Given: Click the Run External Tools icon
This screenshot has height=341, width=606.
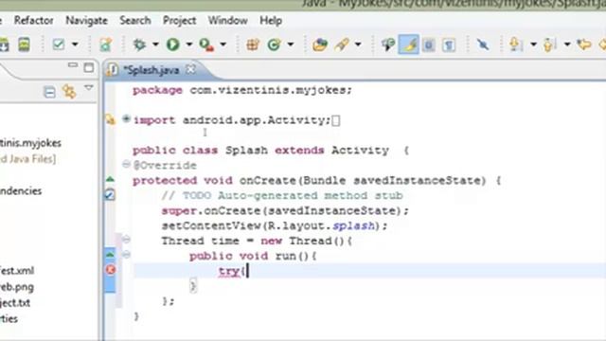Looking at the screenshot, I should 206,45.
